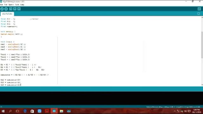Launch Microsoft Edge from taskbar
This screenshot has height=114, width=203.
(x=25, y=111)
